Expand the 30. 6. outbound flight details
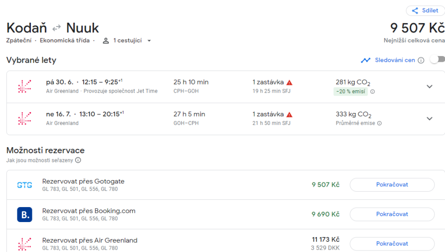The image size is (445, 252). coord(429,87)
